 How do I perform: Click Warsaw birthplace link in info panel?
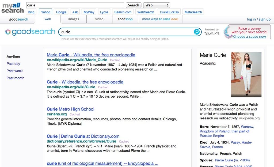(227, 131)
